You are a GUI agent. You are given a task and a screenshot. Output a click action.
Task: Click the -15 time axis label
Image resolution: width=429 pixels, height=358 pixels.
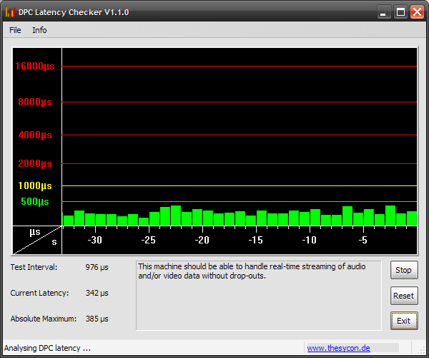pyautogui.click(x=255, y=241)
